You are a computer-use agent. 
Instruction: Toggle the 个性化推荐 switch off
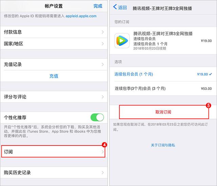coord(97,117)
